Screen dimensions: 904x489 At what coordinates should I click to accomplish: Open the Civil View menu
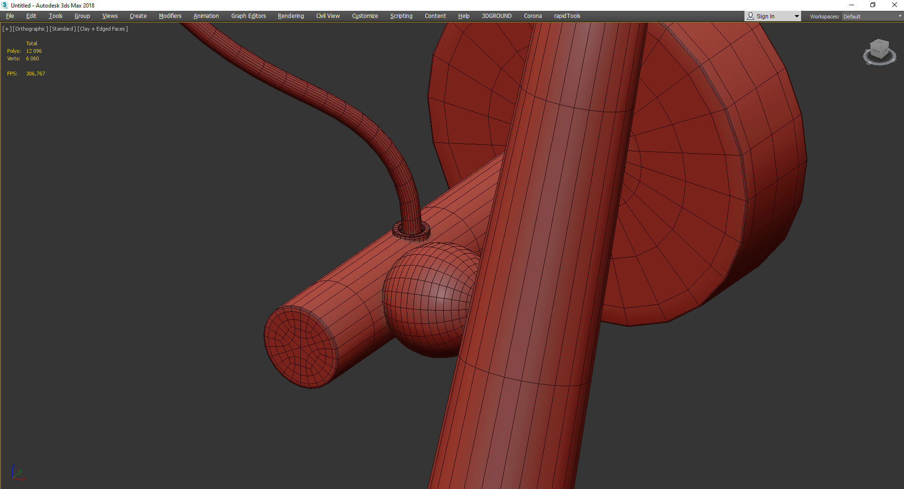click(x=328, y=16)
